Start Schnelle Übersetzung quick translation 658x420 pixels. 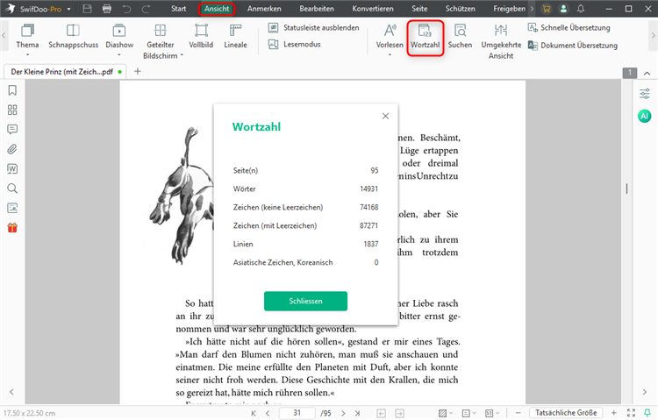(x=569, y=28)
